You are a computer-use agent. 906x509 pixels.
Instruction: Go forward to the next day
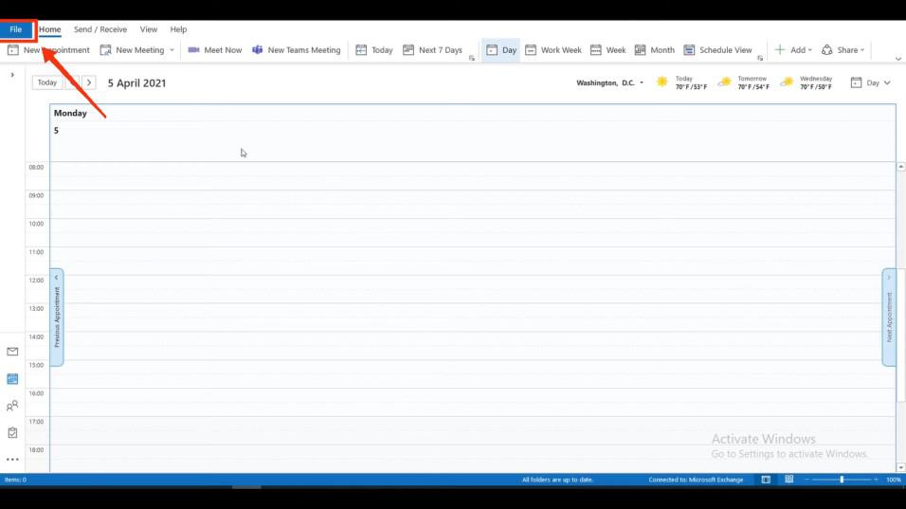(x=89, y=82)
